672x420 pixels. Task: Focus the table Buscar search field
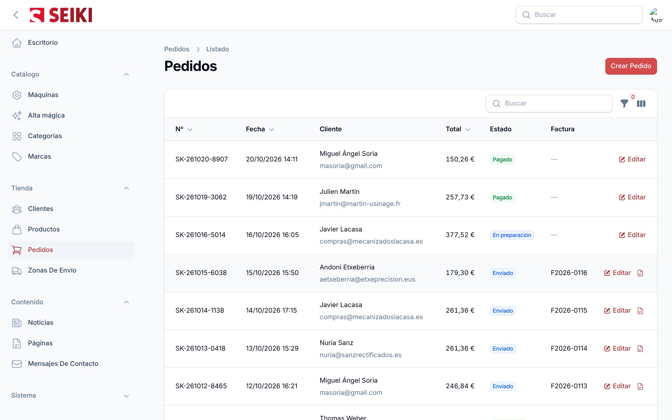tap(549, 103)
